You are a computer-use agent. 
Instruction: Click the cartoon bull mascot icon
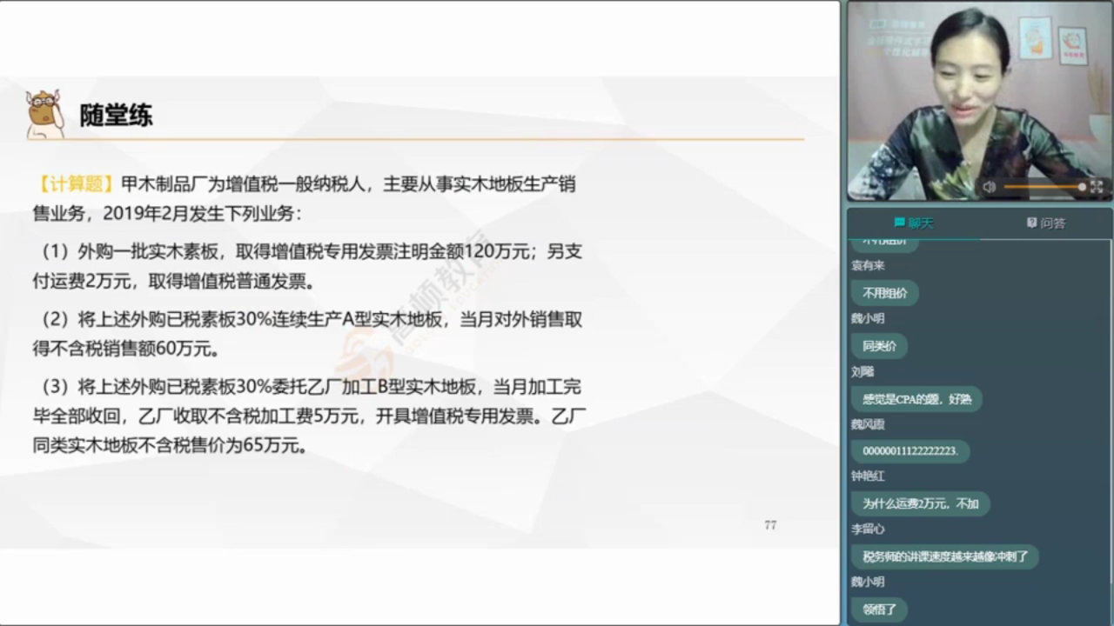tap(44, 114)
